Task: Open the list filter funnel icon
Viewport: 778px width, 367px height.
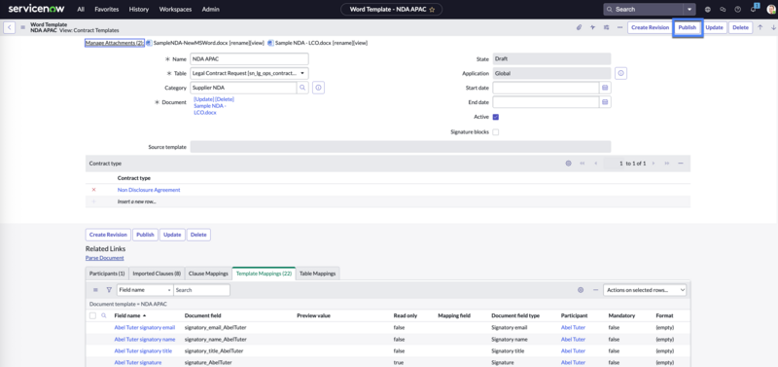Action: pyautogui.click(x=109, y=290)
